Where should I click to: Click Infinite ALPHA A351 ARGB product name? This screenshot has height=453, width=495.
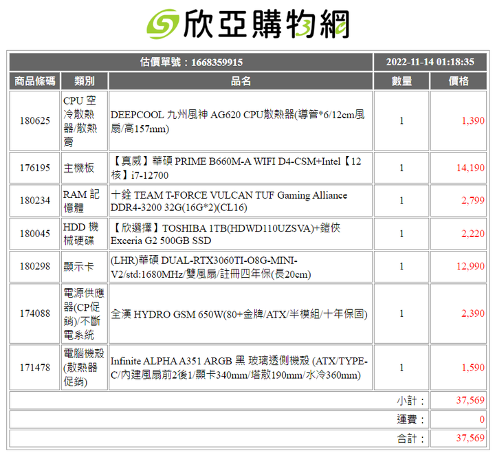tap(239, 368)
